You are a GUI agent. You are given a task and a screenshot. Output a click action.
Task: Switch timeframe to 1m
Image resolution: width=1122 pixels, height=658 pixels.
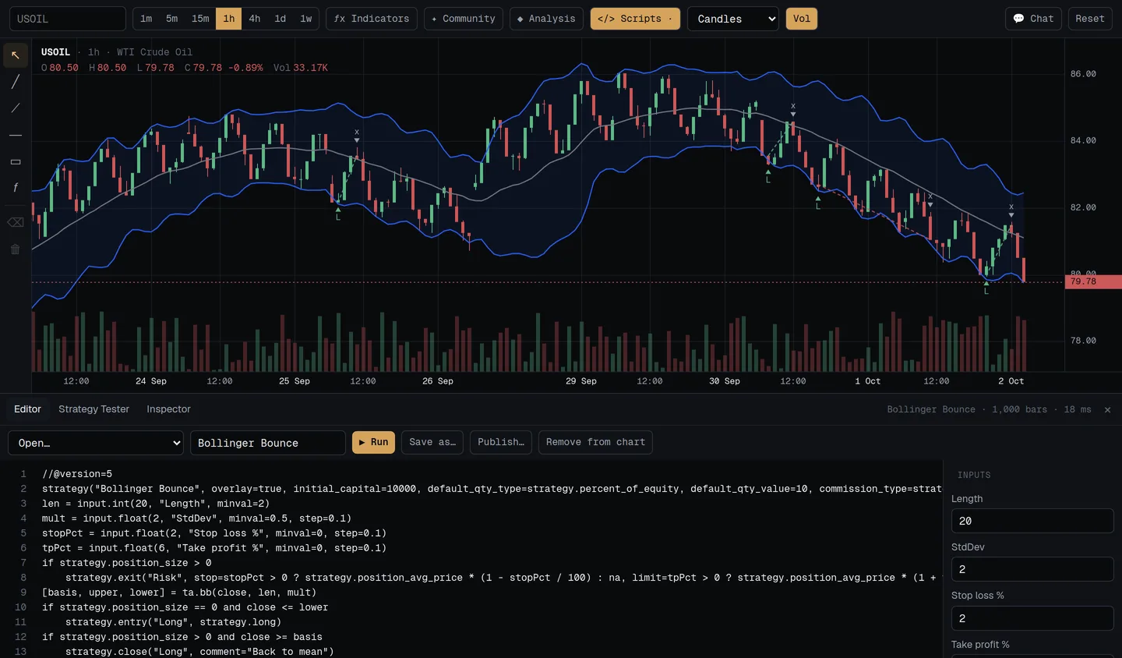pos(146,19)
